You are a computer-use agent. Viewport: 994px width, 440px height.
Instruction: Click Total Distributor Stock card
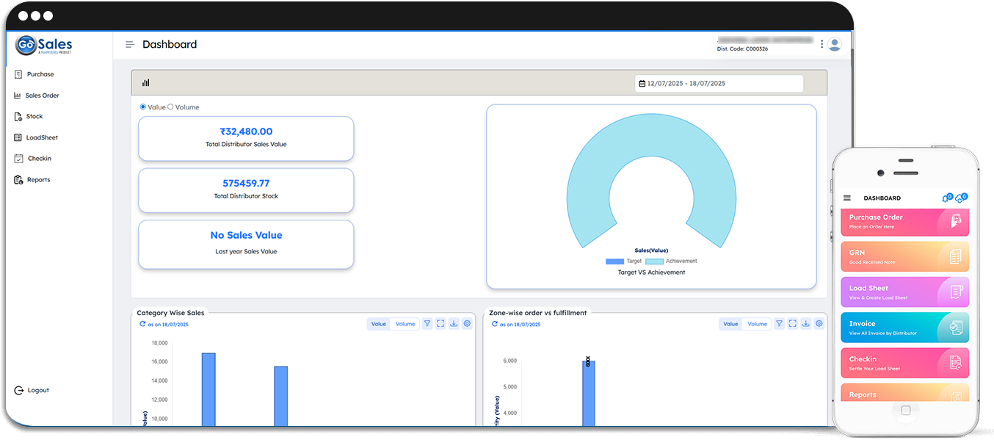[246, 190]
